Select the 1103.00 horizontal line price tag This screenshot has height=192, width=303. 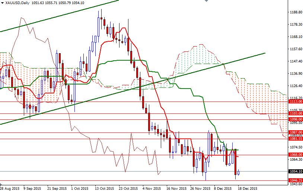click(295, 113)
